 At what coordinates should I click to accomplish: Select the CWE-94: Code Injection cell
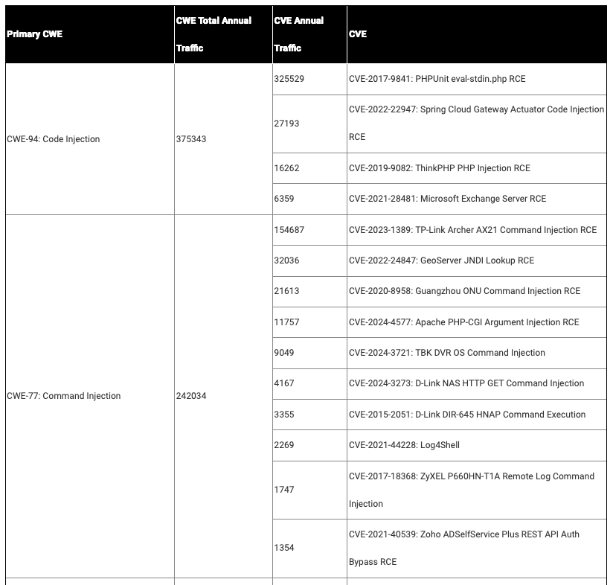[x=53, y=139]
